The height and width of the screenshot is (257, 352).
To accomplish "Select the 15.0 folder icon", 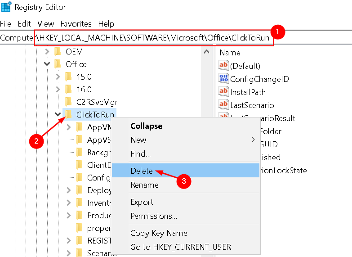I will point(68,77).
